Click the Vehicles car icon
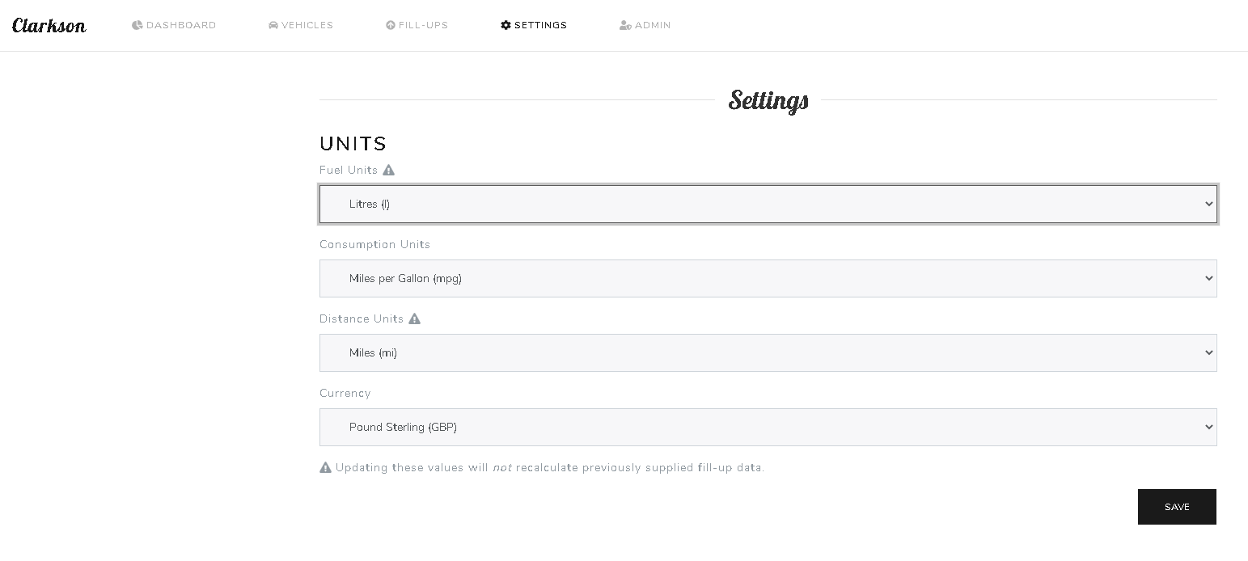Image resolution: width=1248 pixels, height=561 pixels. (273, 25)
